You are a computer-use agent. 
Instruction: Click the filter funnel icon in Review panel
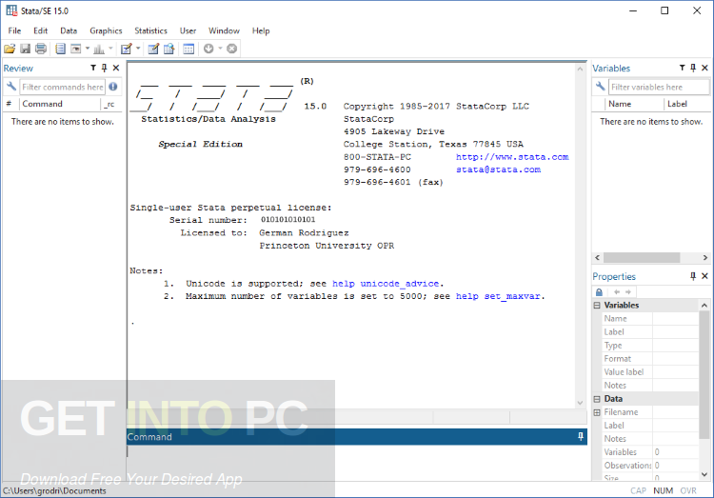[93, 68]
